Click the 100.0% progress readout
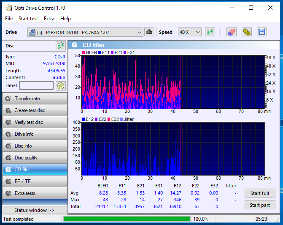The height and width of the screenshot is (225, 283). (200, 219)
